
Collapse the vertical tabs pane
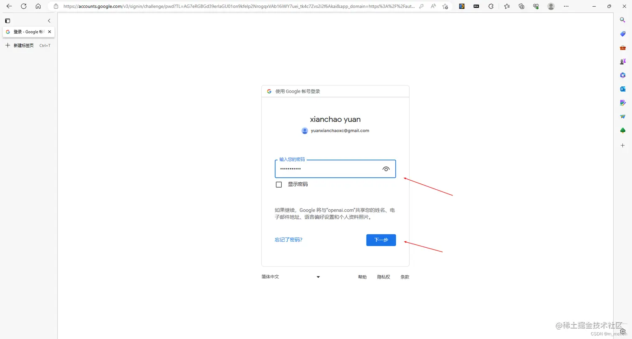point(49,20)
